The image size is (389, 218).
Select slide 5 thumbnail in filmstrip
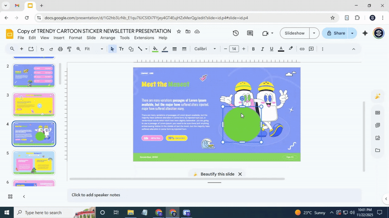34,163
